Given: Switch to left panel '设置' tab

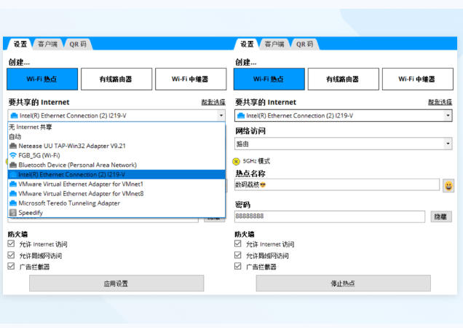Looking at the screenshot, I should [20, 44].
